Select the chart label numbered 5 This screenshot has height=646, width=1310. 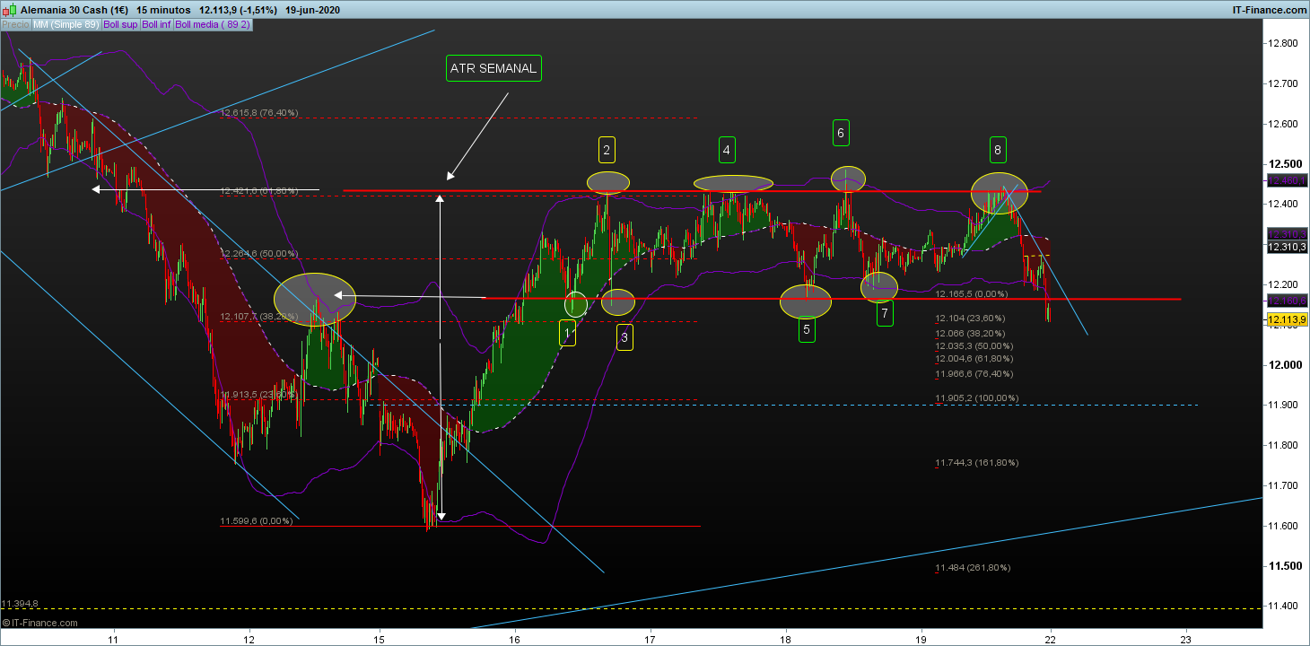807,329
